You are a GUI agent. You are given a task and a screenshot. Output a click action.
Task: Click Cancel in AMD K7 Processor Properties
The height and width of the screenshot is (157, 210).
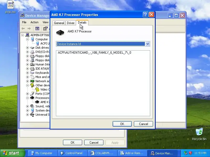tap(143, 124)
